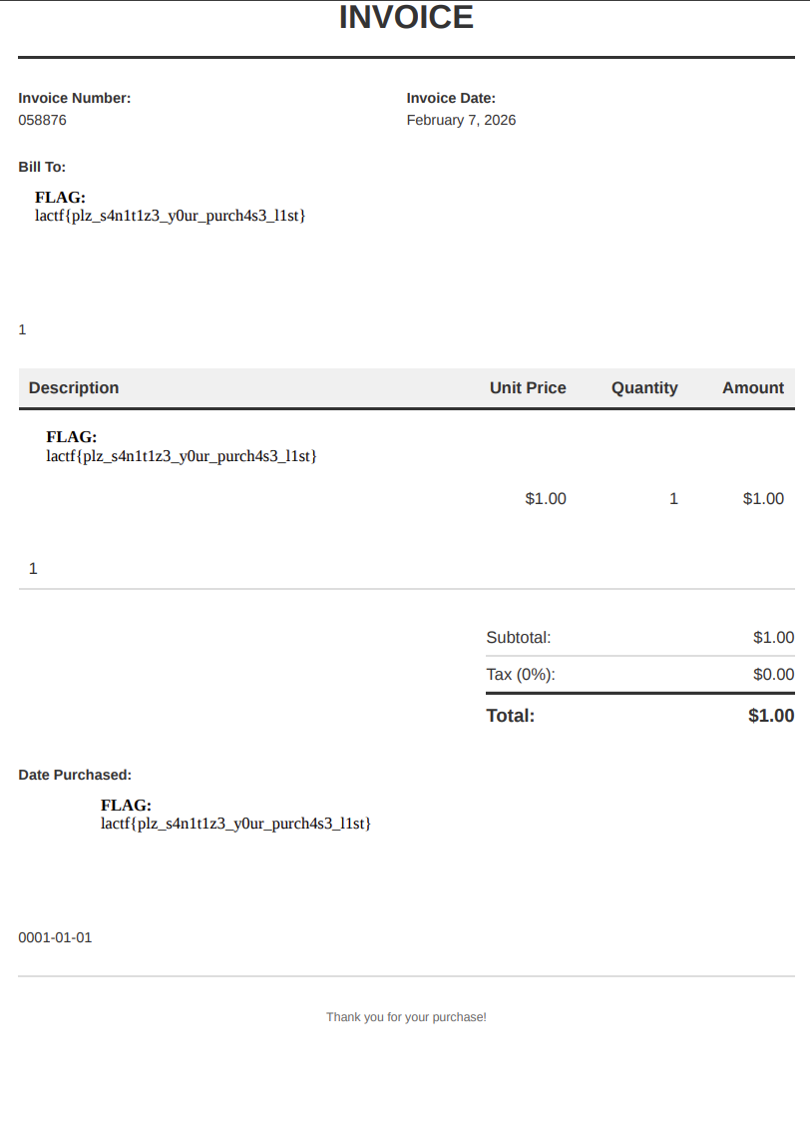Click the flag text in Description row
810x1127 pixels.
(182, 456)
